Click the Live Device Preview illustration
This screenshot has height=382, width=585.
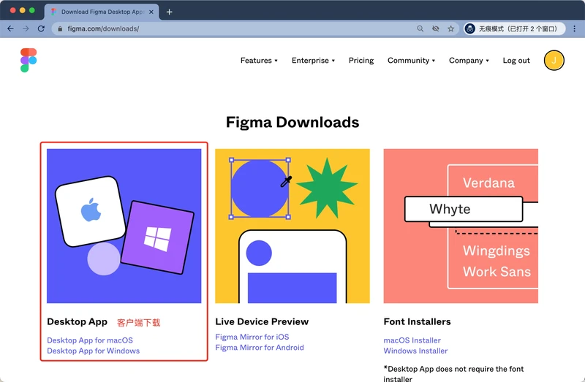(292, 226)
